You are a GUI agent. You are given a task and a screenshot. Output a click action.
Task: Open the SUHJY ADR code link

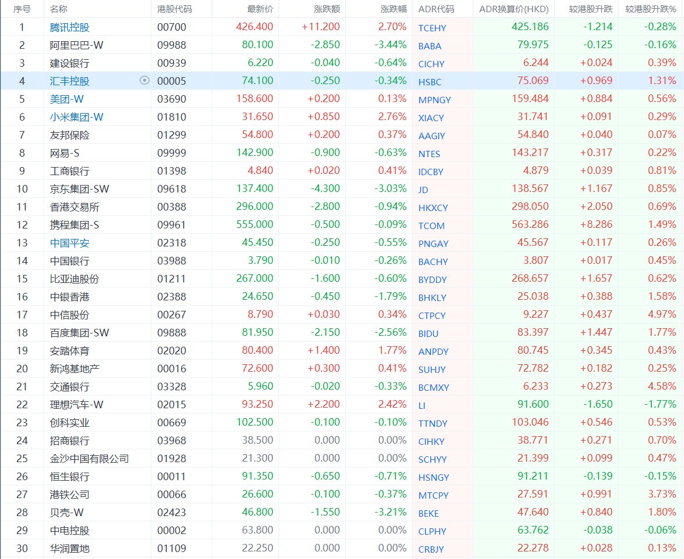click(432, 370)
